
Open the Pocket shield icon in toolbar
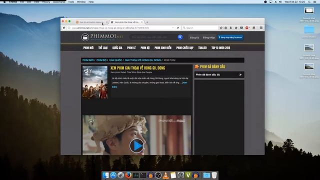coord(241,28)
